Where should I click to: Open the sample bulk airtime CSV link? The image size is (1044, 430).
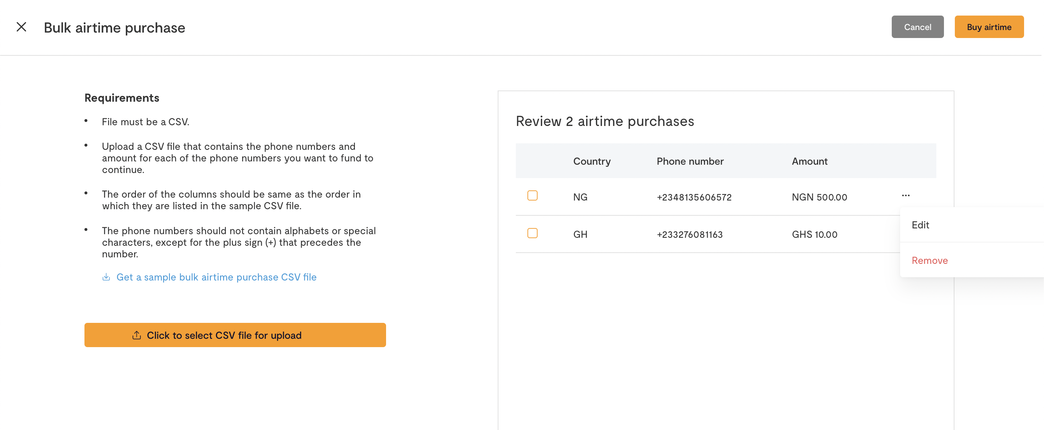[x=216, y=277]
